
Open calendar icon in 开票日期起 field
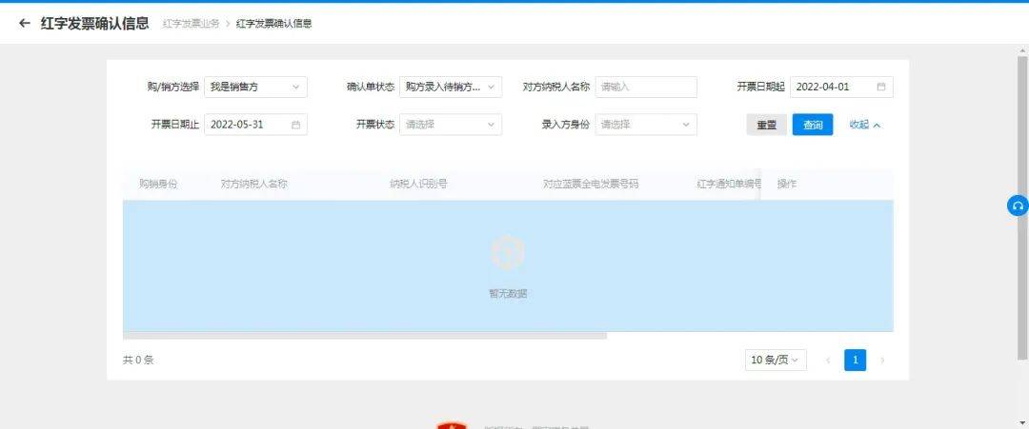click(880, 87)
